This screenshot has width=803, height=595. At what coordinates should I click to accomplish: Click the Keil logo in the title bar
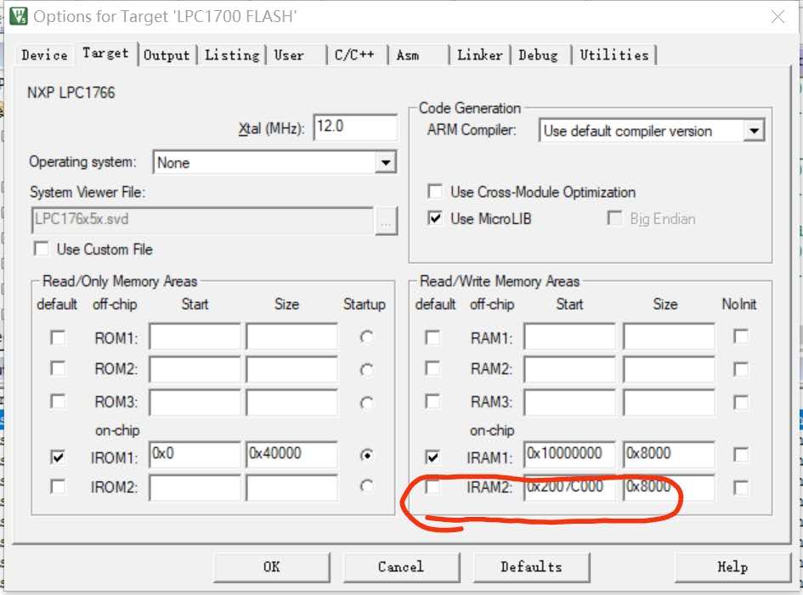pyautogui.click(x=17, y=15)
